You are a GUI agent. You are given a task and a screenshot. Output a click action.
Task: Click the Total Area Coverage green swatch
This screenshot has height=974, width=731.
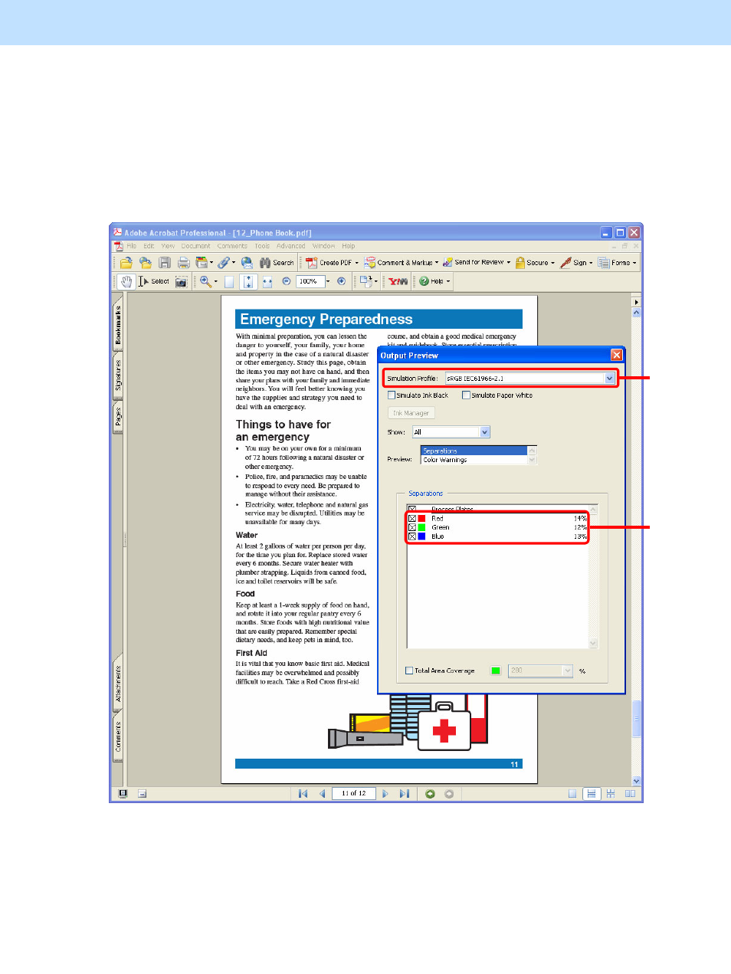click(496, 671)
